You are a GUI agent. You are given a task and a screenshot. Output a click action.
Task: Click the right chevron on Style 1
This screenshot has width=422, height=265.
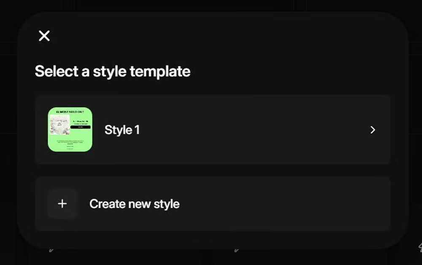tap(373, 130)
